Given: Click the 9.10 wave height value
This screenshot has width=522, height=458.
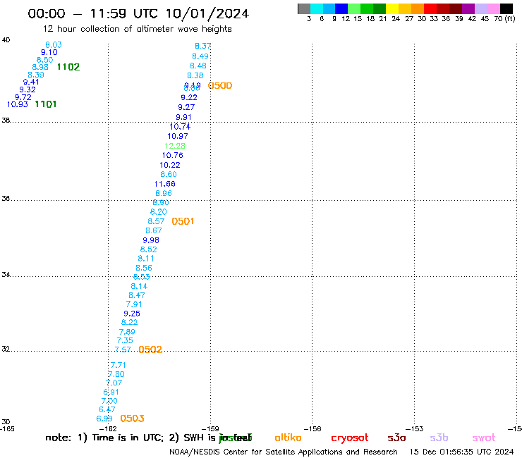Looking at the screenshot, I should click(49, 53).
